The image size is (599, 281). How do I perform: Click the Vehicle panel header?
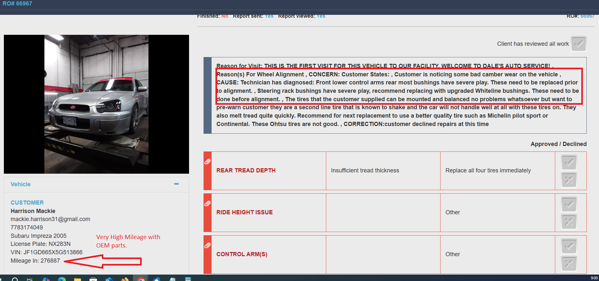click(21, 184)
